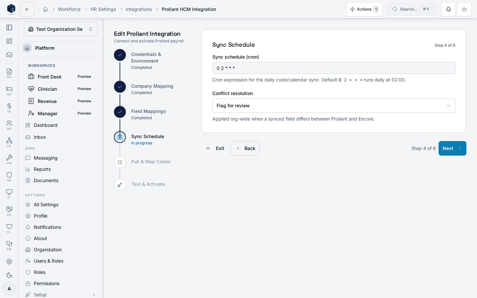
Task: Open Permissions settings
Action: coord(60,283)
